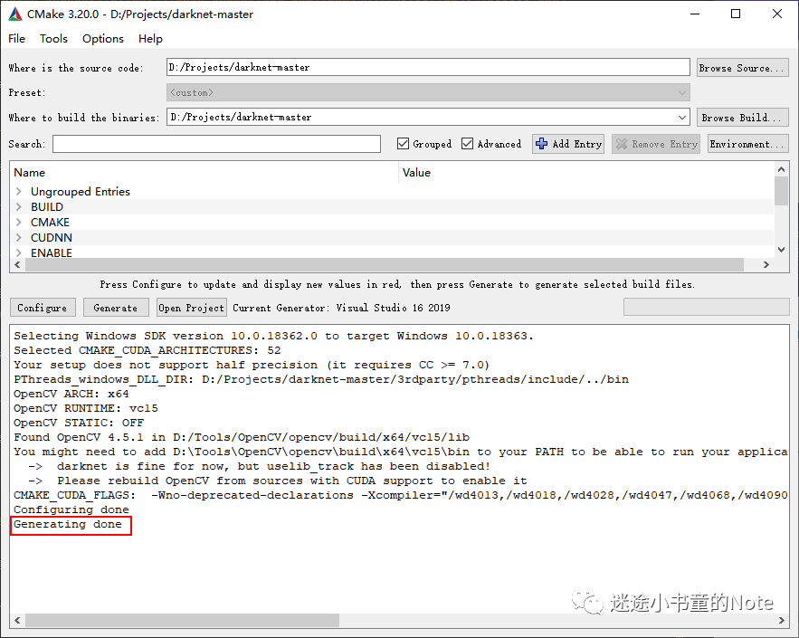Click the cache list scroll-left arrow
Image resolution: width=799 pixels, height=638 pixels.
17,264
